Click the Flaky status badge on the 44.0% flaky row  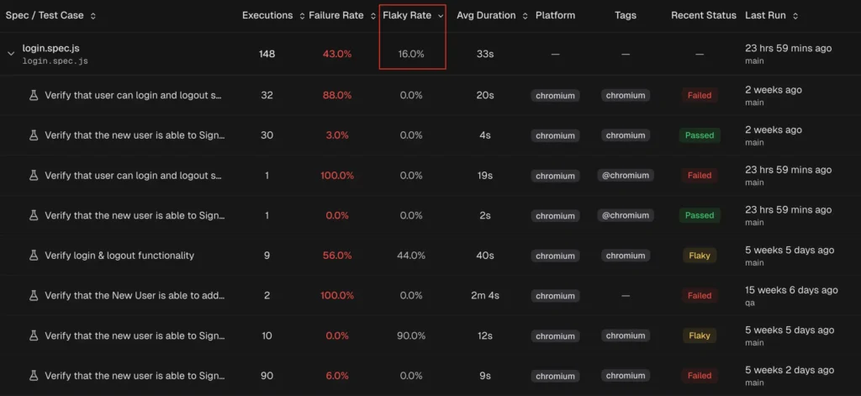point(700,256)
